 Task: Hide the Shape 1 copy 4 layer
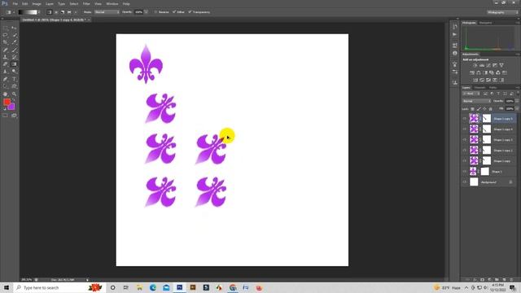click(465, 129)
